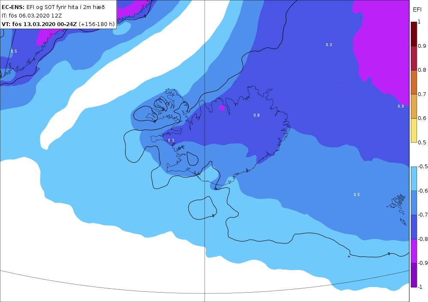Select the light orange 0.6–0.7 legend swatch
The height and width of the screenshot is (302, 428).
pos(414,106)
